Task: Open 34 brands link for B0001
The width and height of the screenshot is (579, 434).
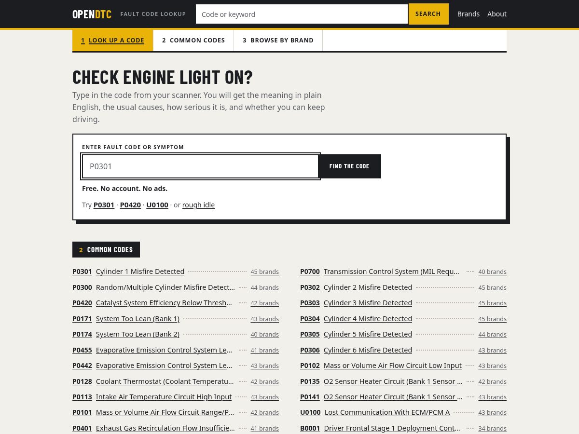Action: (x=492, y=429)
